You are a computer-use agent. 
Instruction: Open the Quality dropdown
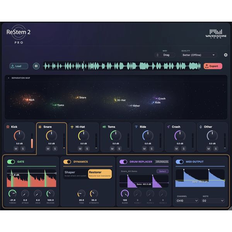tap(199, 55)
